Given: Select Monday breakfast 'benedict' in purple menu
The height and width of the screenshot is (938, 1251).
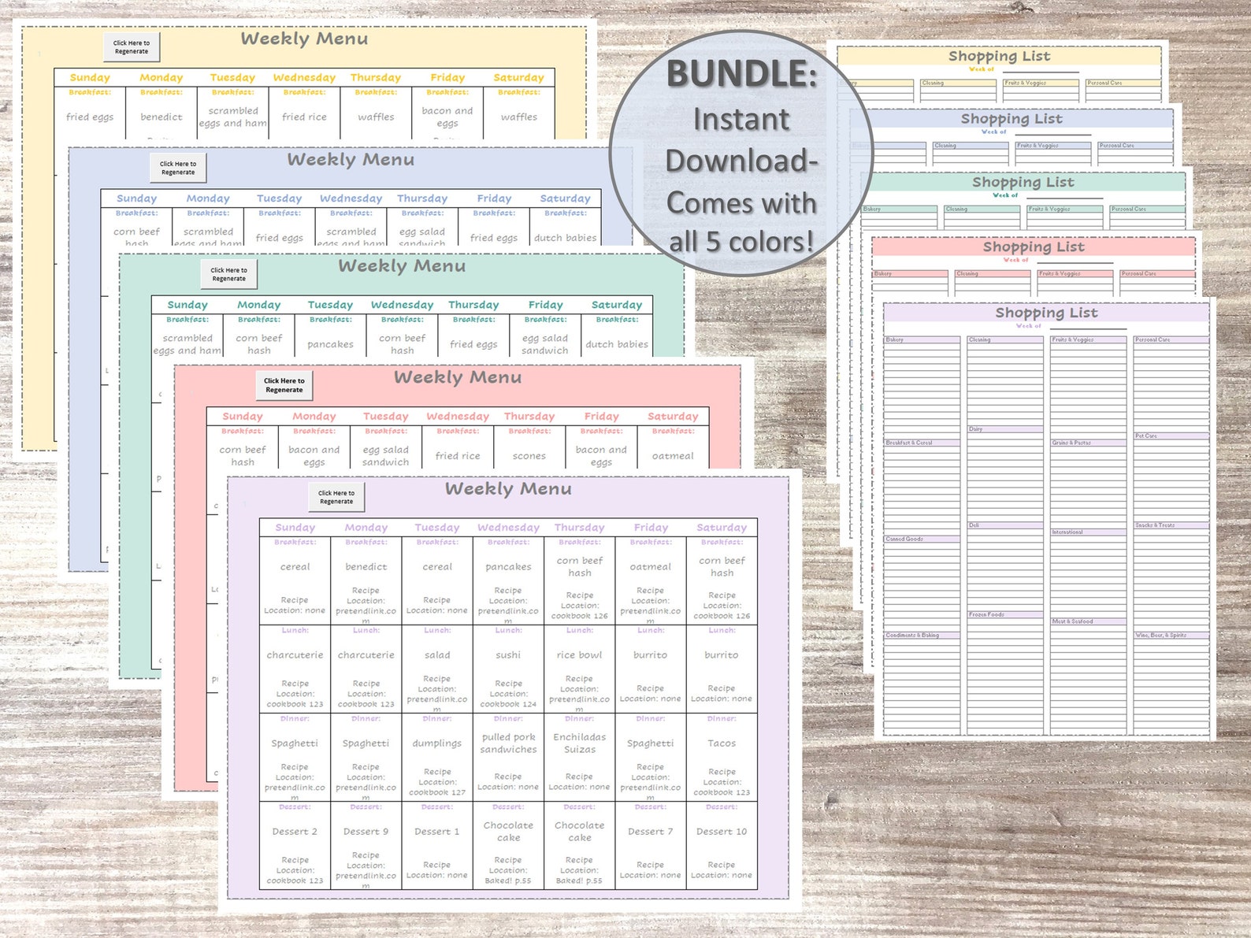Looking at the screenshot, I should (366, 566).
